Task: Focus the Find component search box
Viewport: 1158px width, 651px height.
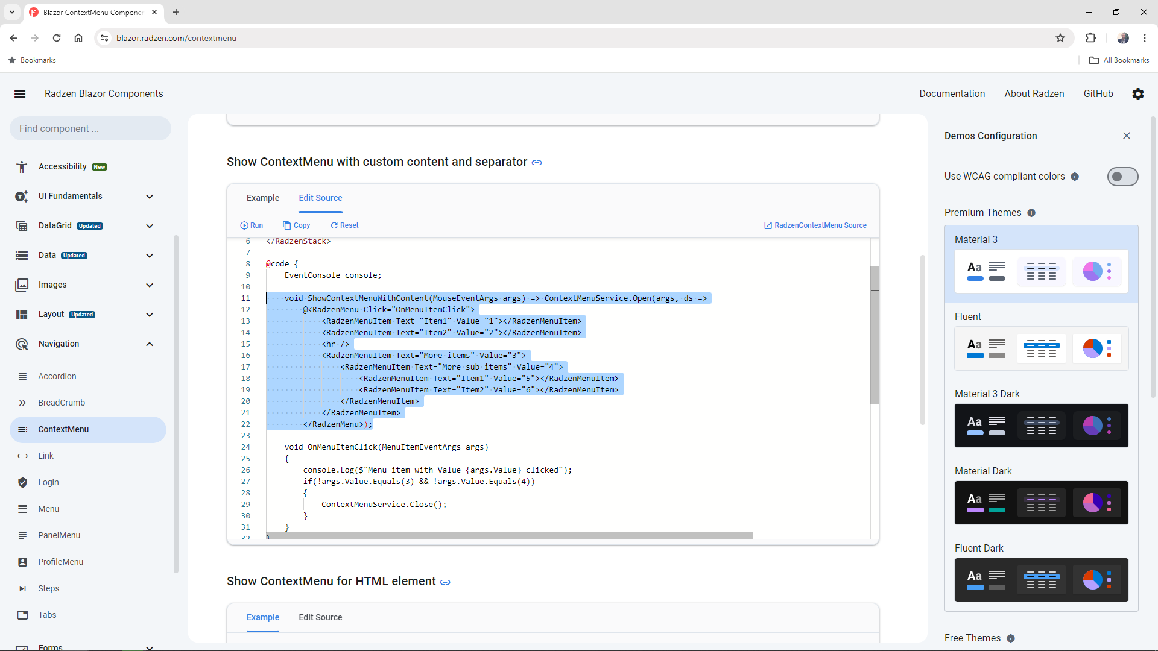Action: [x=90, y=129]
